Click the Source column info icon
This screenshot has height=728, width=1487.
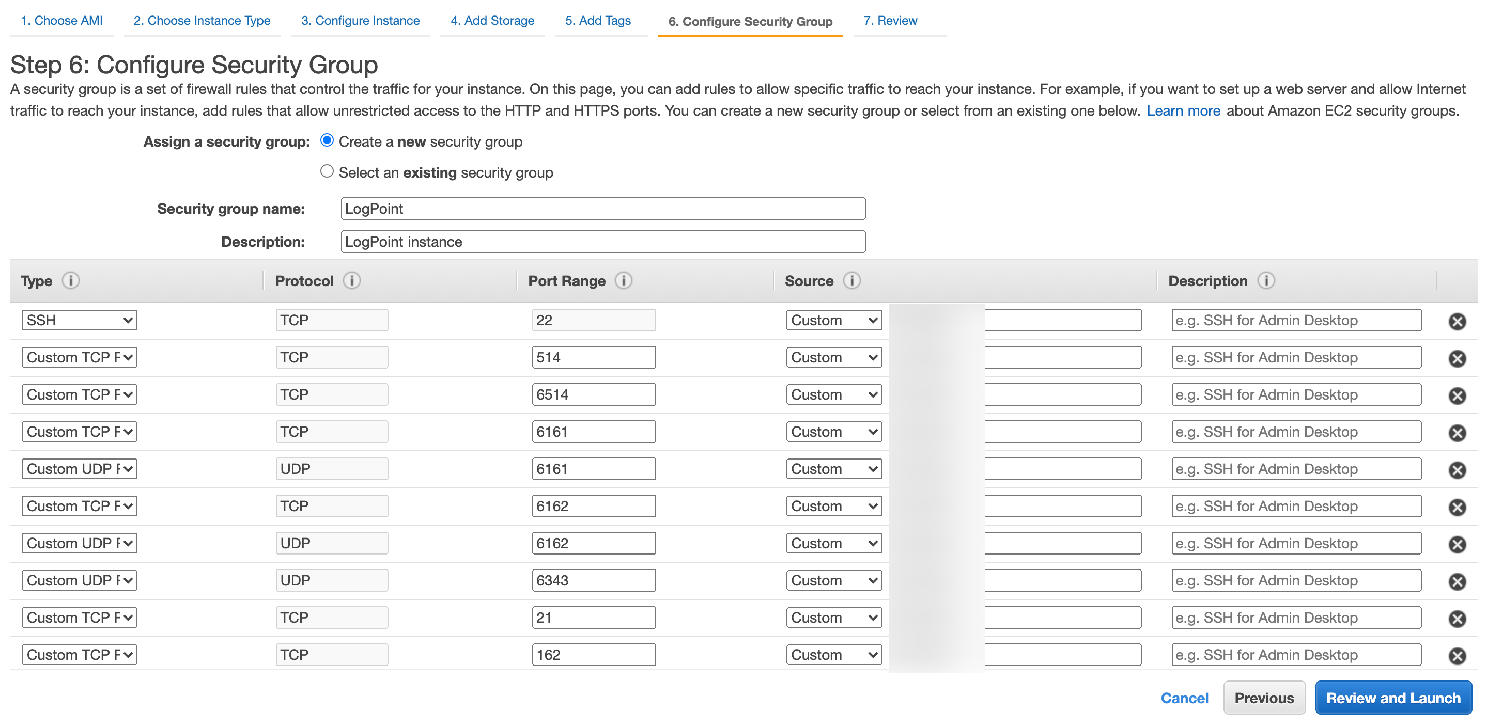coord(851,281)
